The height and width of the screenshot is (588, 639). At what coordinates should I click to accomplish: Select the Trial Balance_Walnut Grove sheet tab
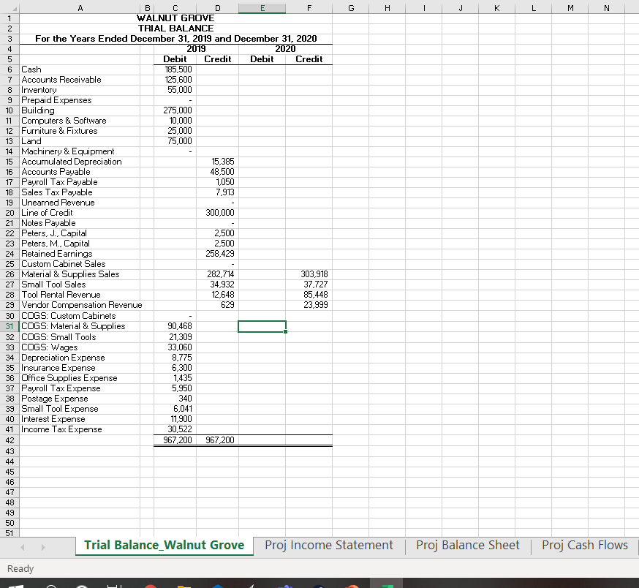164,545
